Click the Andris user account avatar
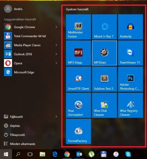 coord(8,9)
